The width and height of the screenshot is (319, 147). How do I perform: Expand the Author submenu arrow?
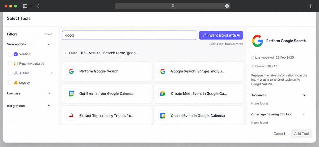point(52,73)
